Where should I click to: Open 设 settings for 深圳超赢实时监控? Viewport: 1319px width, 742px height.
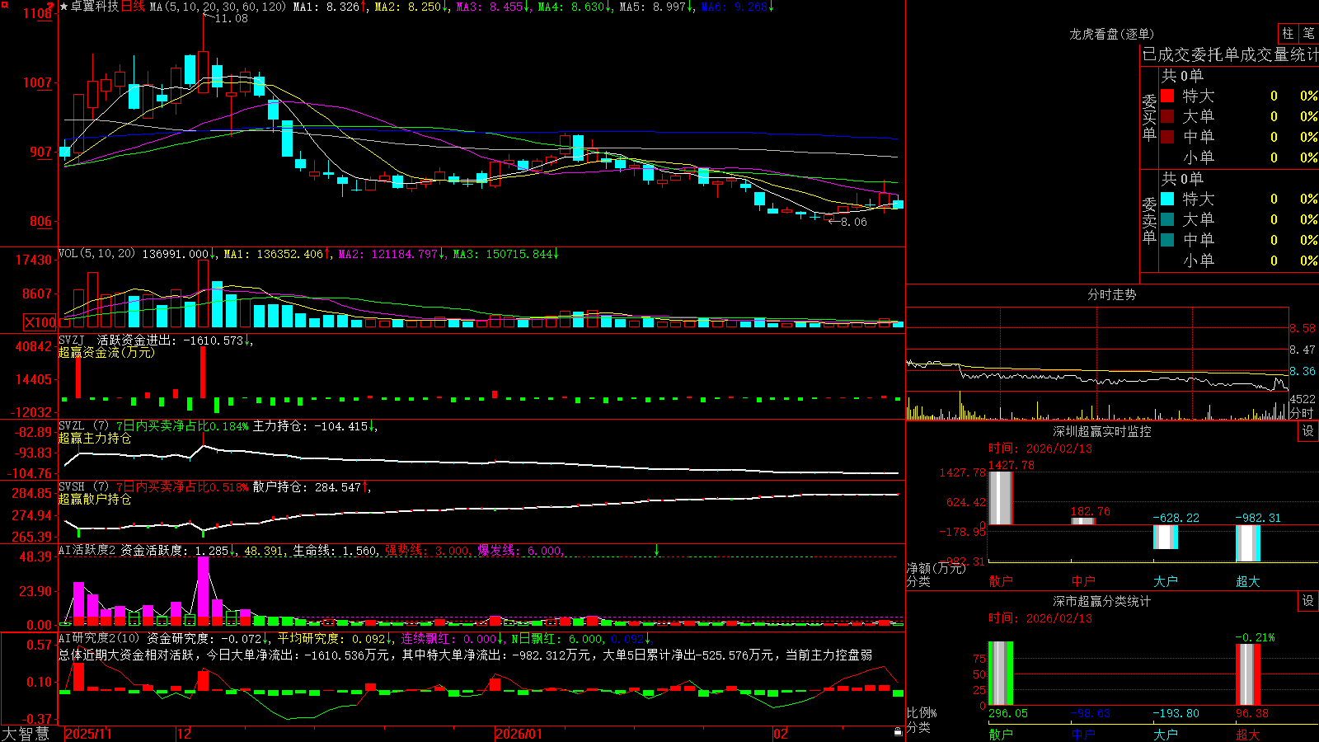[x=1308, y=431]
